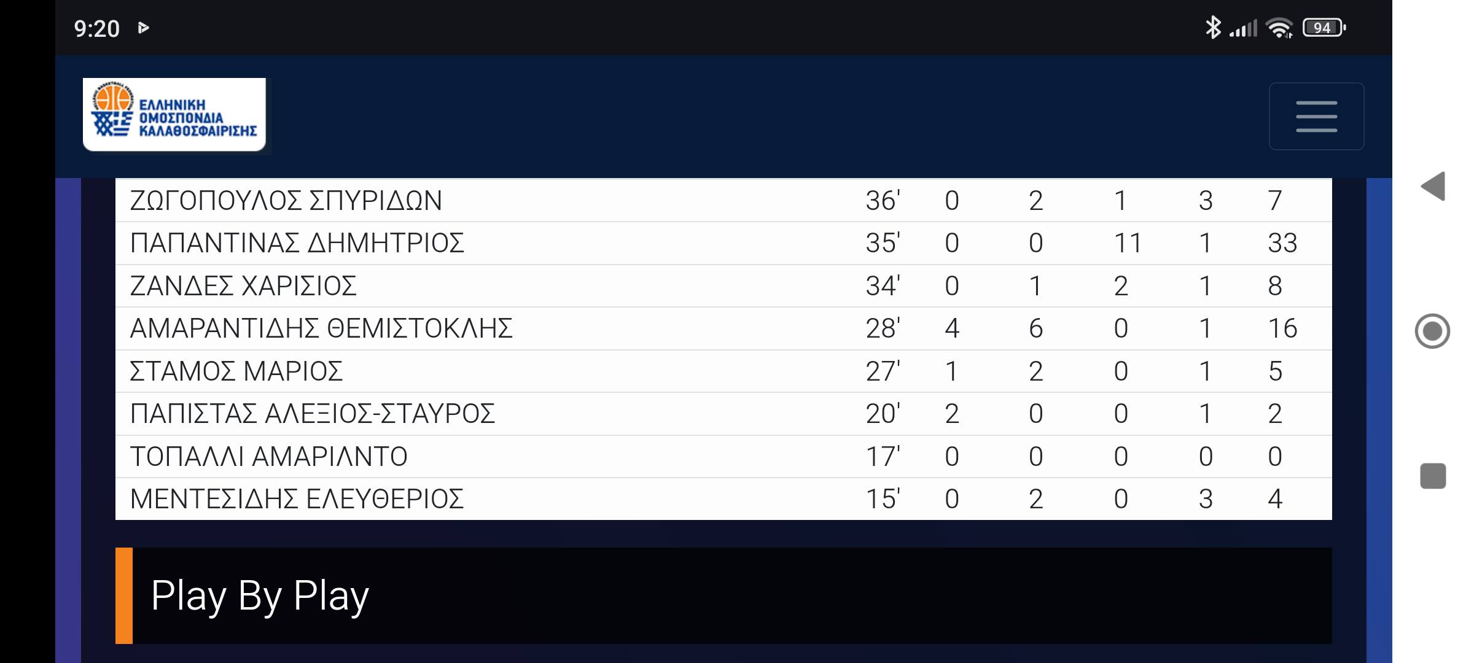The width and height of the screenshot is (1474, 663).
Task: Tap the media play status bar icon
Action: 144,28
